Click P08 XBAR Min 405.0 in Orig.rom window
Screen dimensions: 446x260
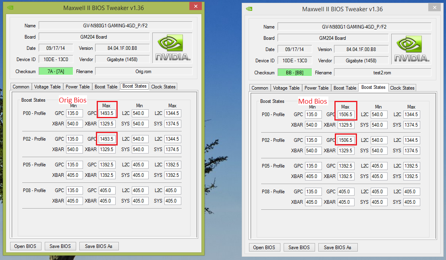74,201
